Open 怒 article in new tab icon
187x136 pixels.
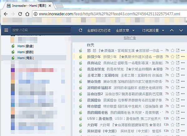point(178,50)
